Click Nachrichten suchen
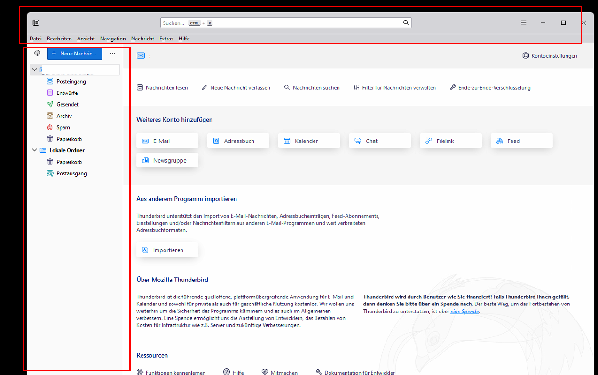This screenshot has width=598, height=375. 312,87
